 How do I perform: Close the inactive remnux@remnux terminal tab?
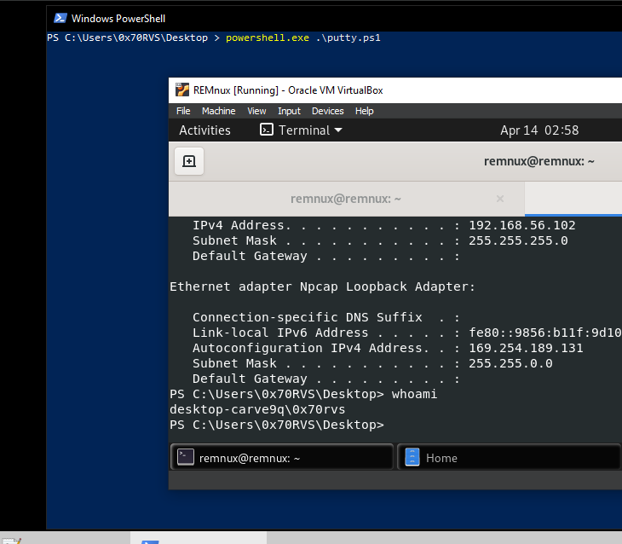pyautogui.click(x=500, y=199)
